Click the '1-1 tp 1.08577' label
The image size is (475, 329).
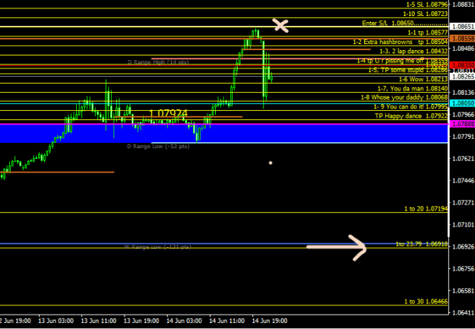coord(427,33)
